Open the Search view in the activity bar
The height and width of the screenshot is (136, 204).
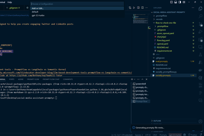click(x=200, y=16)
